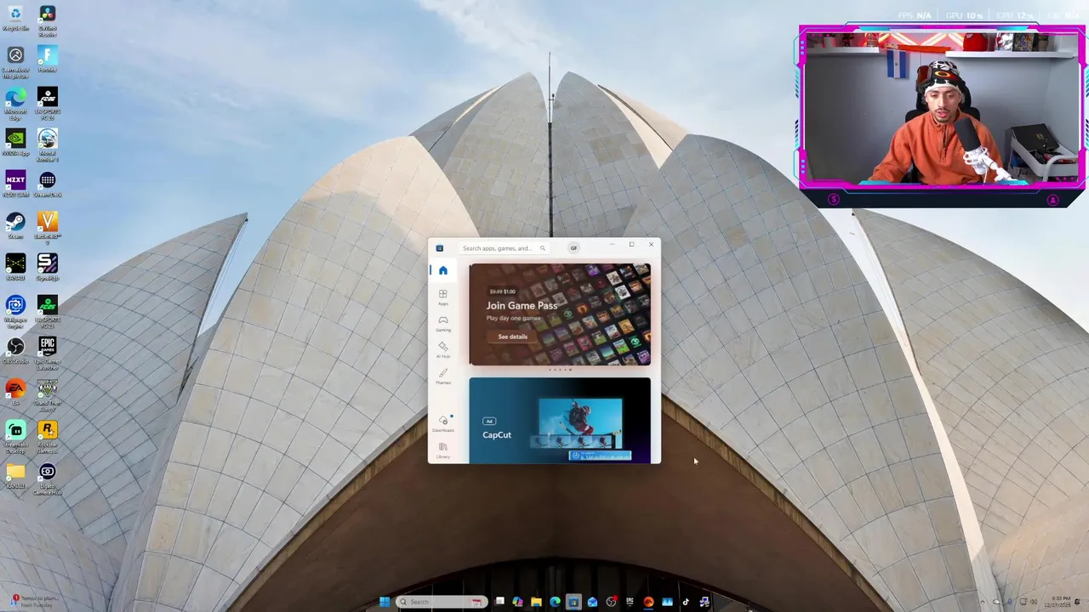Maximize the Microsoft Store window
Viewport: 1089px width, 612px height.
point(631,245)
